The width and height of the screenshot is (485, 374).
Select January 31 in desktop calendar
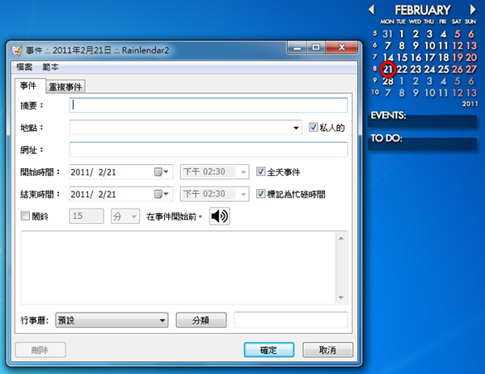tap(387, 34)
